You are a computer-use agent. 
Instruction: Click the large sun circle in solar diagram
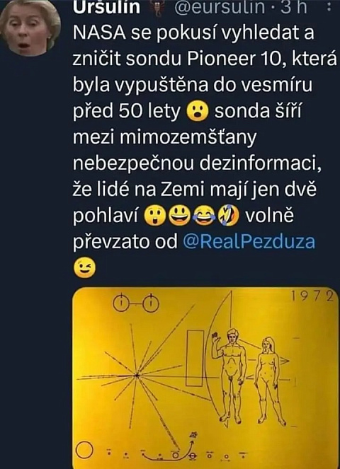[83, 450]
